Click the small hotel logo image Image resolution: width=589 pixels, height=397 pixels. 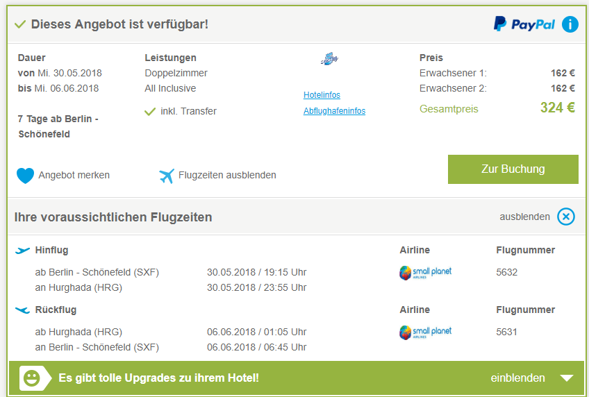[x=329, y=58]
